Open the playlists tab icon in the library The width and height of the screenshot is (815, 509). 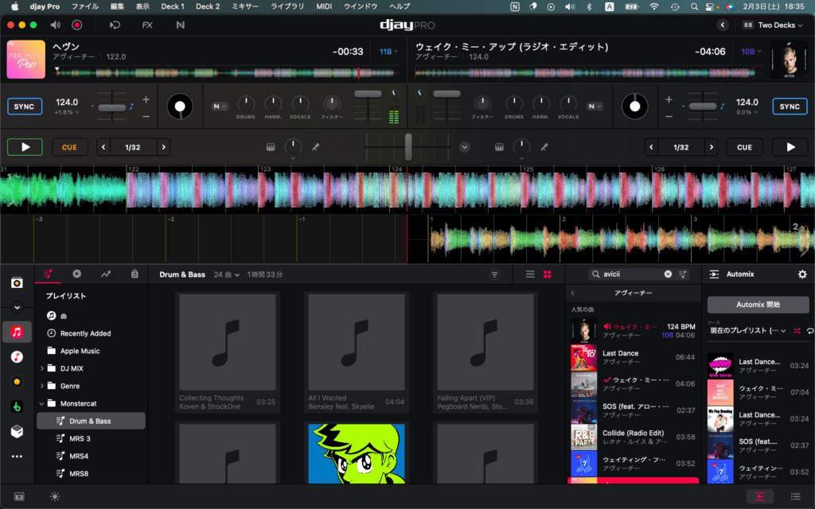tap(49, 274)
